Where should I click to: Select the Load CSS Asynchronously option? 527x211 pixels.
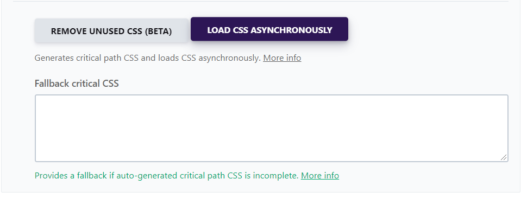click(x=269, y=29)
